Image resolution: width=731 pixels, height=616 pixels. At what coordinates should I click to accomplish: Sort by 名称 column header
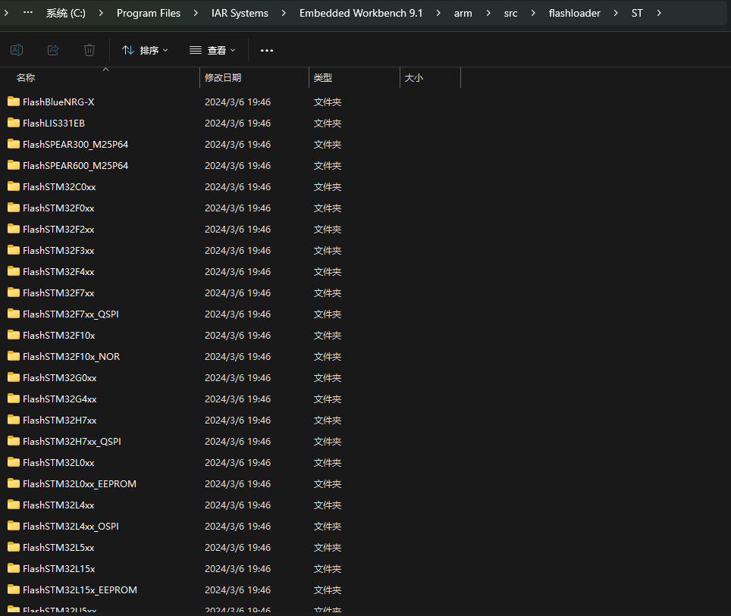click(26, 78)
